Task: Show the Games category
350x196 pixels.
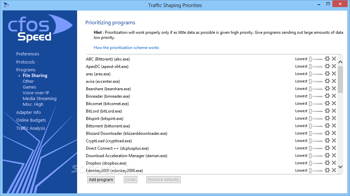Action: [x=29, y=87]
